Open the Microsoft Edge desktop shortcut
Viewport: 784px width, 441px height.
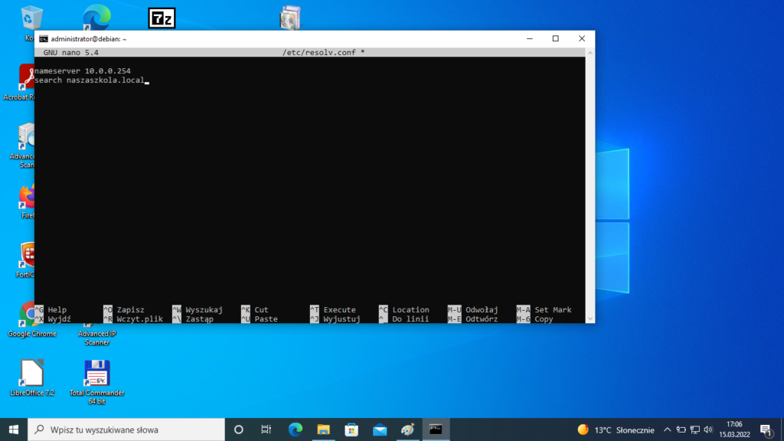point(96,18)
